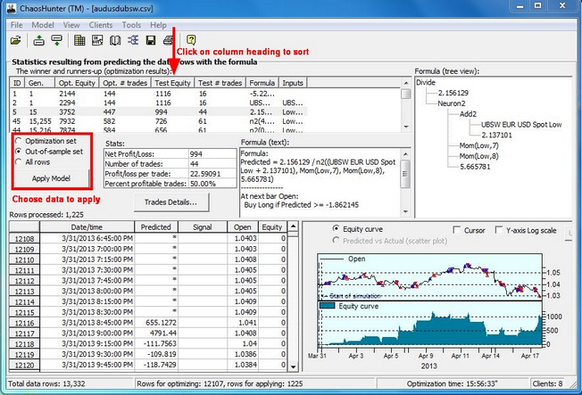Select the Mom(Low,7) tree node

478,145
